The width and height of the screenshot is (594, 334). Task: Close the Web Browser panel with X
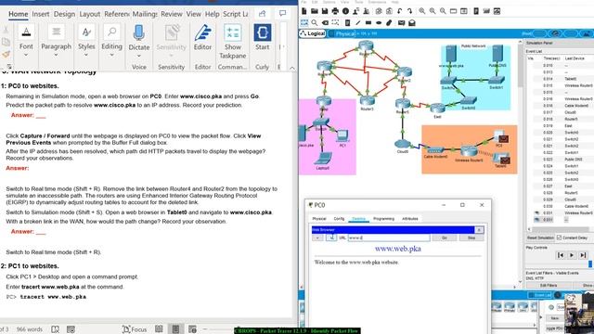[479, 230]
